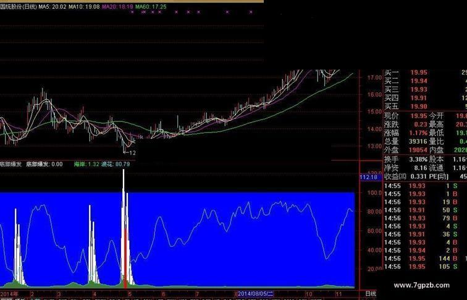
Task: Click the 100.0 indicator axis label
Action: [x=375, y=193]
